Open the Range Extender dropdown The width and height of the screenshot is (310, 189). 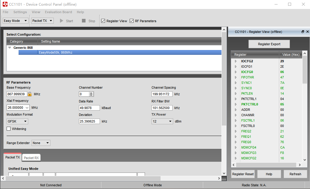click(41, 143)
